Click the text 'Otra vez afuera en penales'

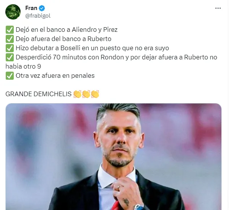point(55,76)
